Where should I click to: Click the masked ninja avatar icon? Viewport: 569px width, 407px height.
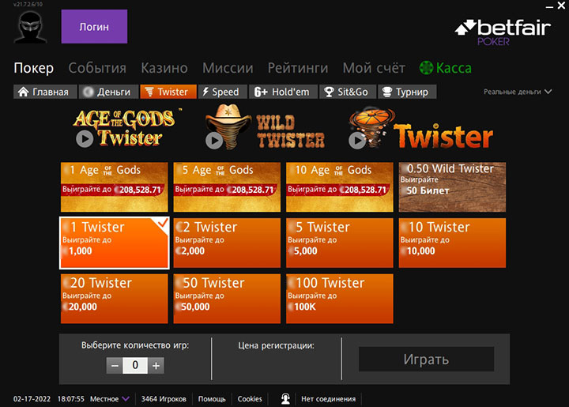pos(30,27)
